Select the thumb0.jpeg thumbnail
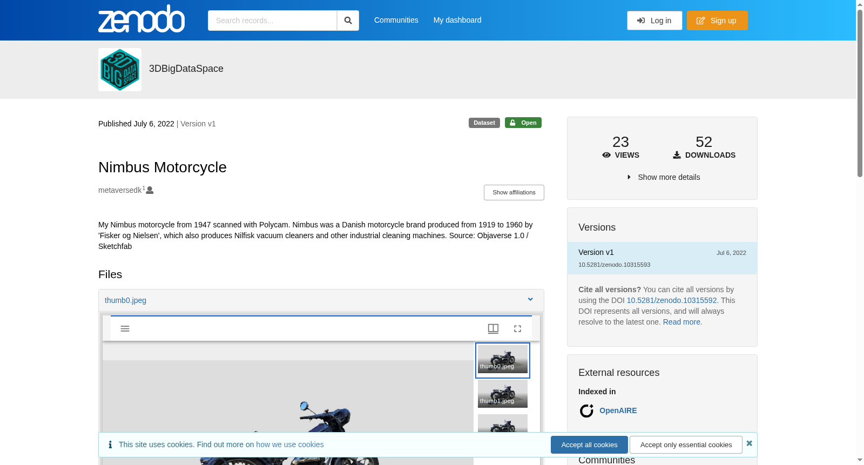This screenshot has height=465, width=864. (x=503, y=360)
